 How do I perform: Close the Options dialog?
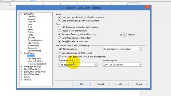tap(147, 7)
